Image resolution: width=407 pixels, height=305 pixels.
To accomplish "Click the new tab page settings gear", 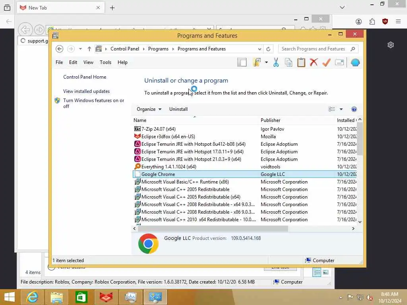I will click(390, 45).
